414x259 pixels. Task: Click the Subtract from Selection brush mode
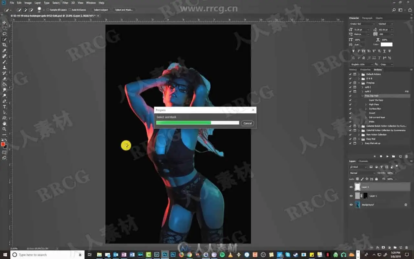[x=31, y=10]
